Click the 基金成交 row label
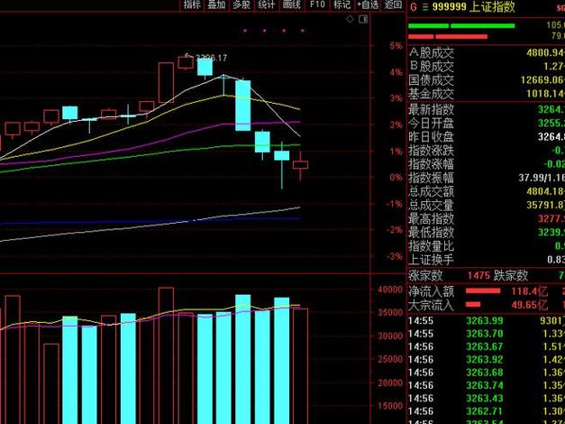The height and width of the screenshot is (424, 565). (431, 94)
